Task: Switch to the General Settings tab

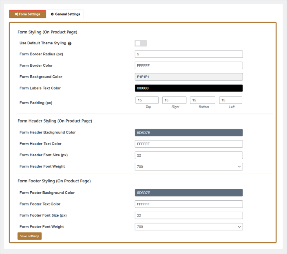Action: tap(65, 14)
